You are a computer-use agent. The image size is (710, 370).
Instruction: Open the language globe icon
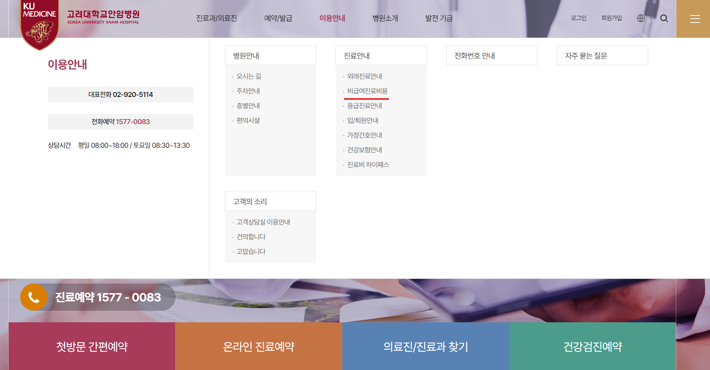pyautogui.click(x=641, y=18)
